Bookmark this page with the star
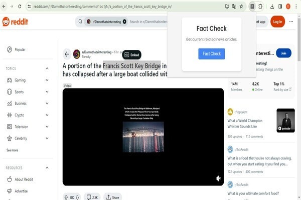 click(241, 6)
